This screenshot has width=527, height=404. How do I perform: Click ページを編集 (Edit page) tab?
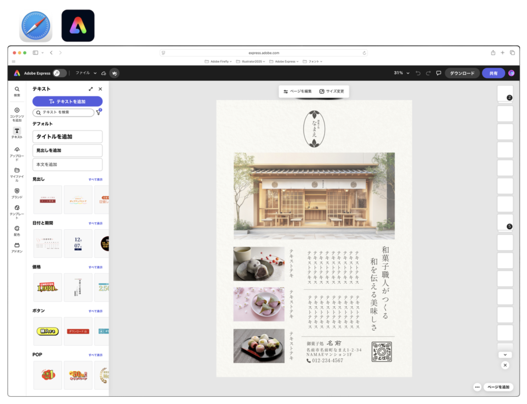pos(297,91)
